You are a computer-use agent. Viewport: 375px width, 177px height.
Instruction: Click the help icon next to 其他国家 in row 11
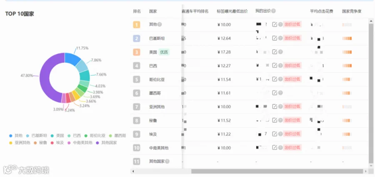pos(167,162)
